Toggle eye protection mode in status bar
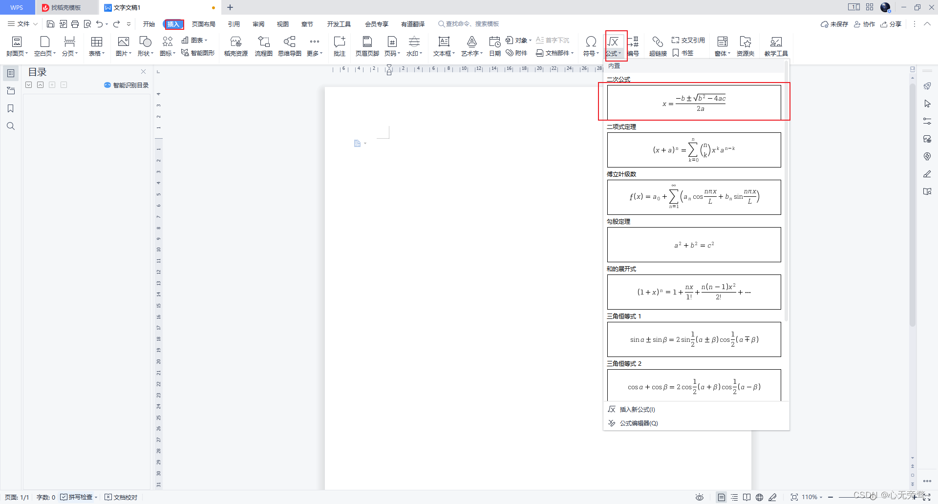This screenshot has height=504, width=938. point(700,497)
